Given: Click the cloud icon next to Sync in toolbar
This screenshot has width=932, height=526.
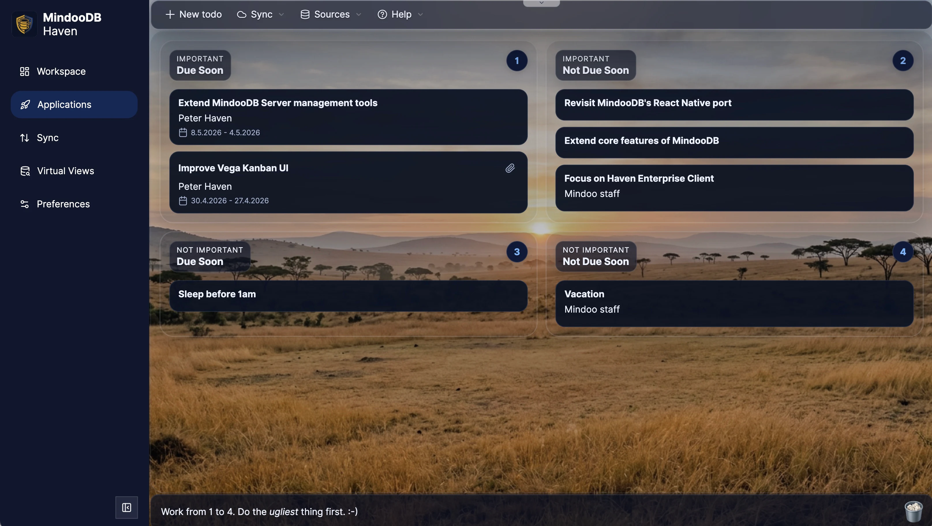Looking at the screenshot, I should tap(242, 14).
